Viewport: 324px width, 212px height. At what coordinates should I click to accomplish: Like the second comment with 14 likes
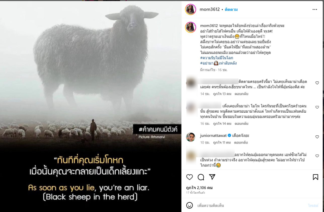pyautogui.click(x=317, y=107)
